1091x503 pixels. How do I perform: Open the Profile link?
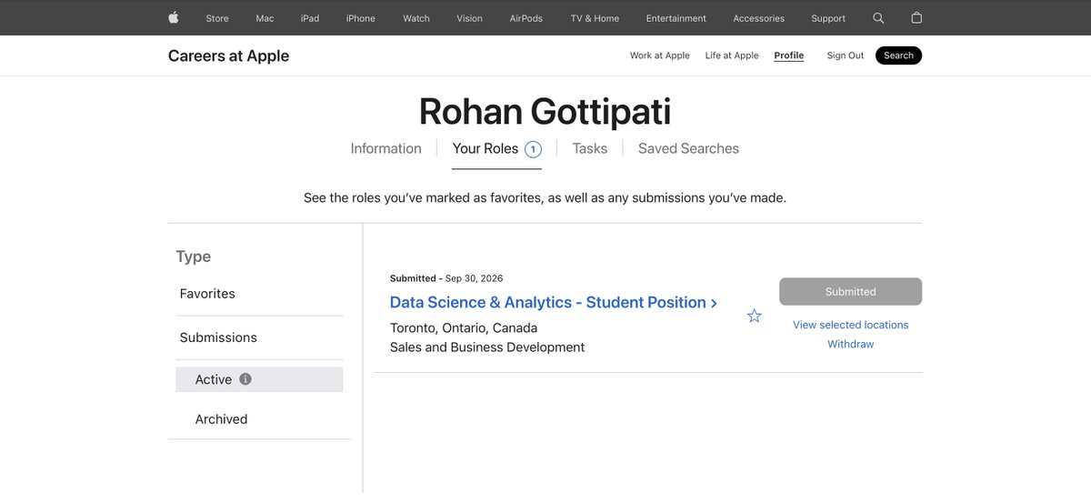click(x=789, y=55)
